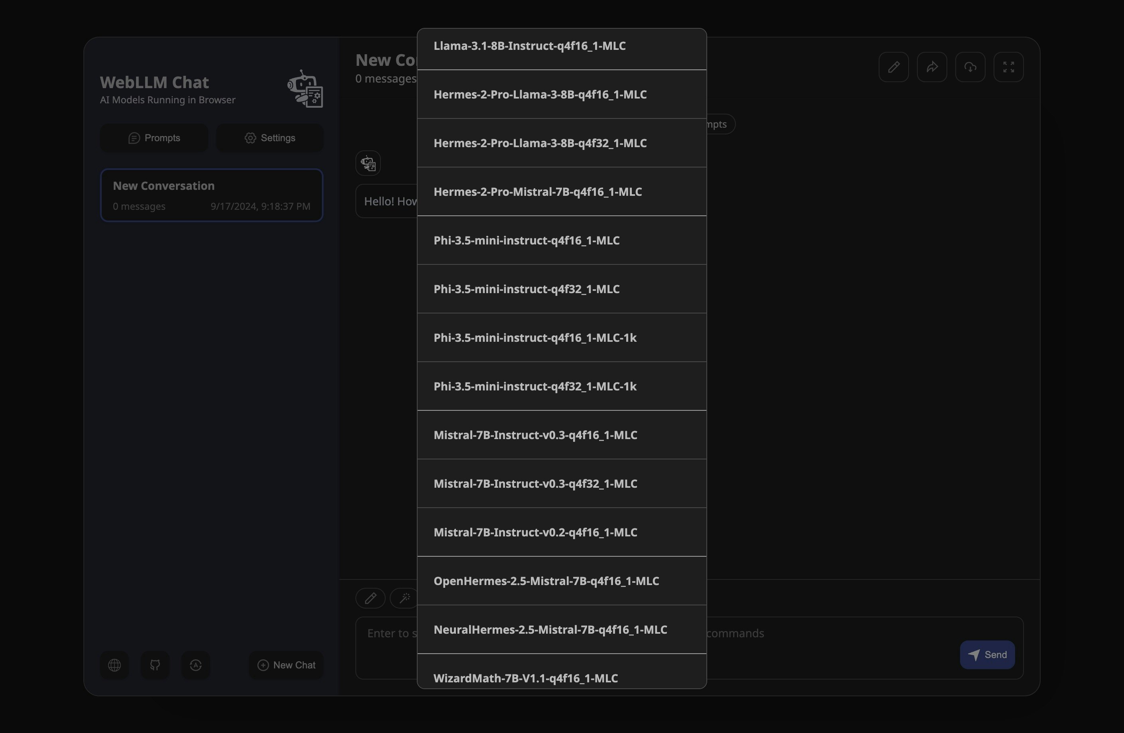Open the New Conversation chat entry
This screenshot has height=733, width=1124.
pos(211,195)
